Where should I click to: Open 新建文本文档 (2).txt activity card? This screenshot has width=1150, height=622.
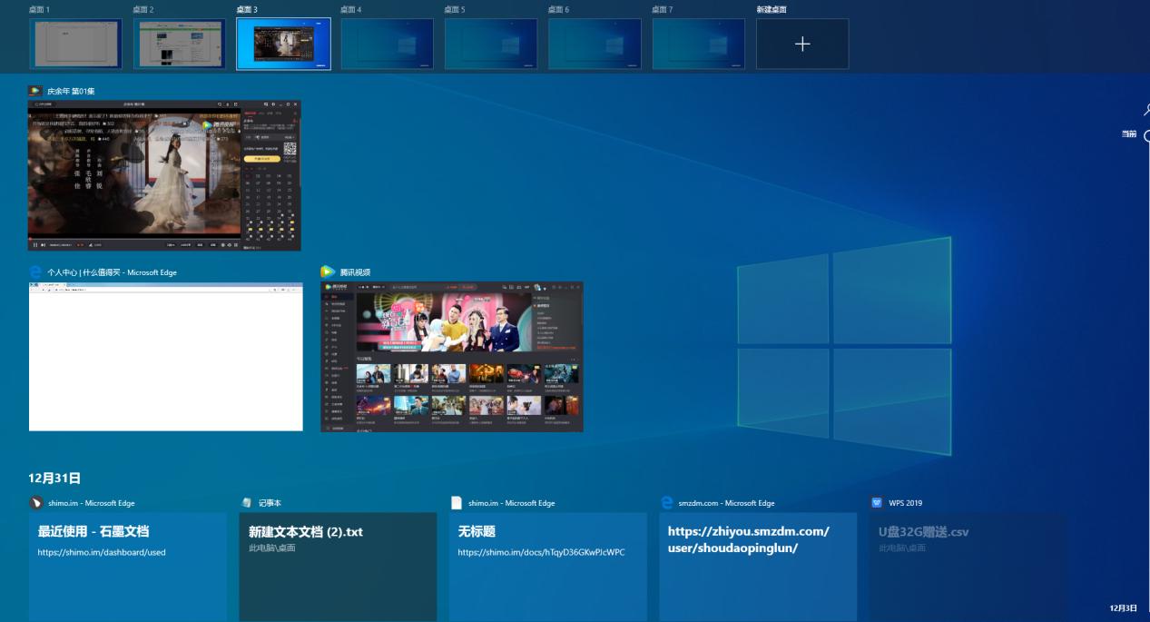coord(338,563)
